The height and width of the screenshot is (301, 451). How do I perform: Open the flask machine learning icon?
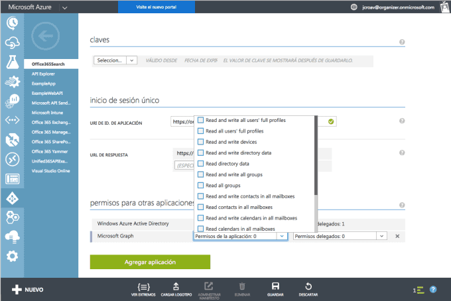pyautogui.click(x=13, y=62)
